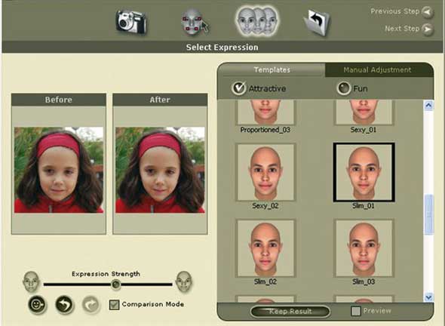Enable the Preview checkbox

click(356, 311)
